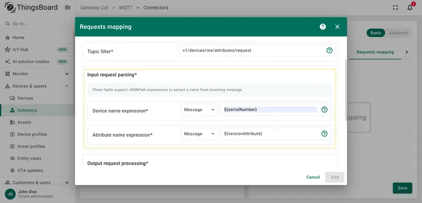
Task: Click the JD user avatar
Action: click(x=10, y=194)
